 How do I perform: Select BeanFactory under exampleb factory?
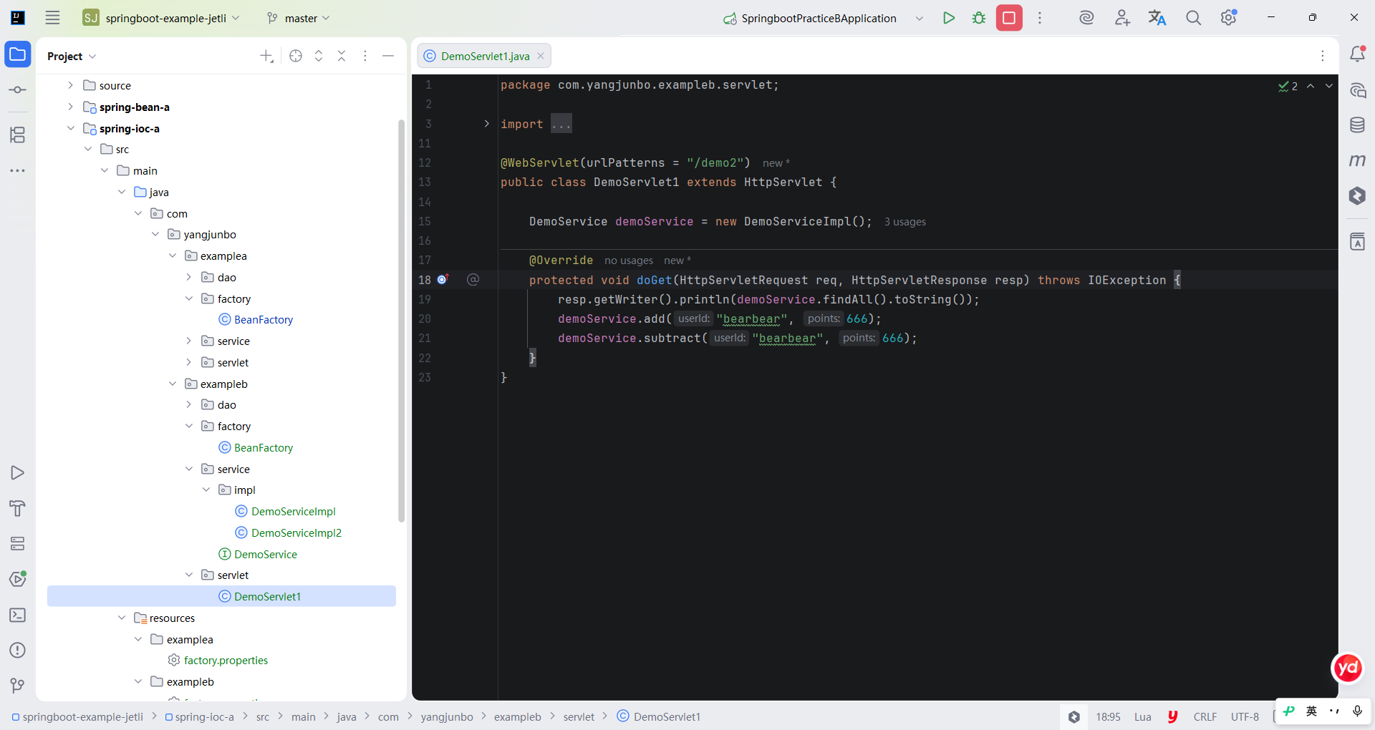pos(264,447)
